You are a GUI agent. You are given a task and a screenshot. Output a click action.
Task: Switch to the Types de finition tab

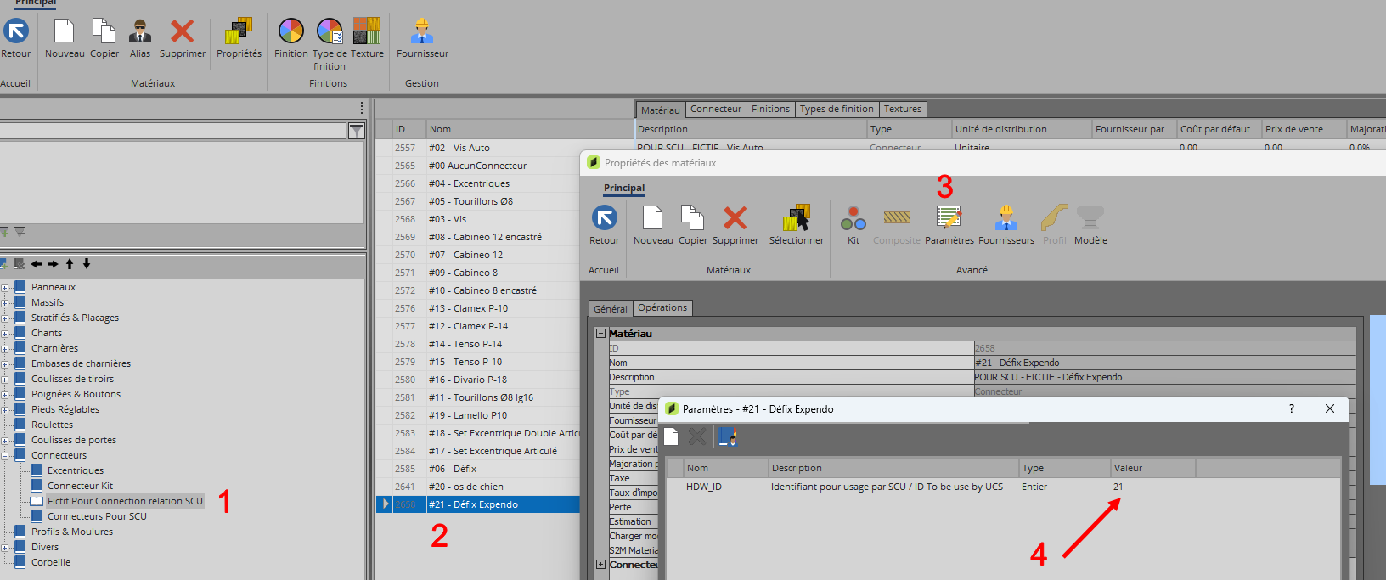(836, 109)
